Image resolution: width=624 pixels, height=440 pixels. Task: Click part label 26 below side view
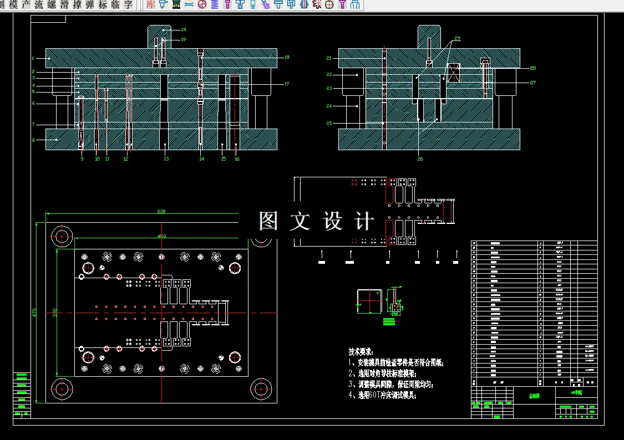pyautogui.click(x=420, y=158)
